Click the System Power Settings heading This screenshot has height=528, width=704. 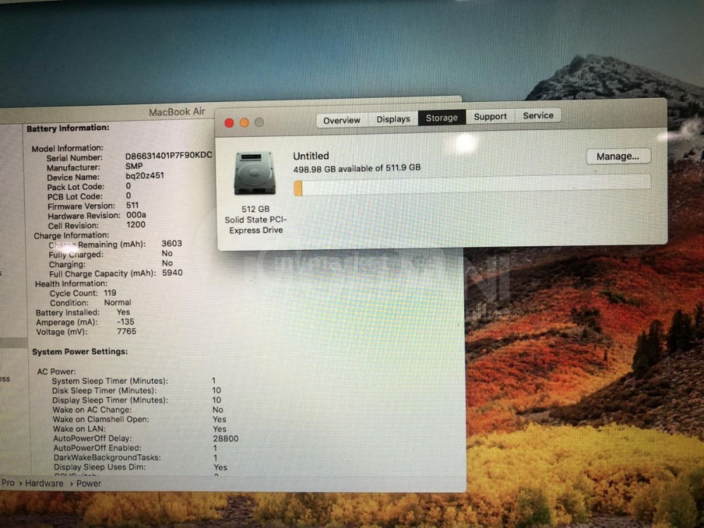click(x=80, y=351)
